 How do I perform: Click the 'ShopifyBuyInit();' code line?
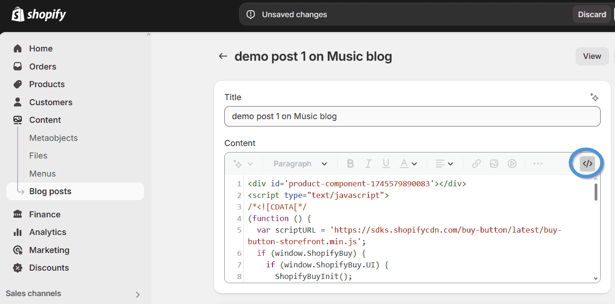click(313, 276)
